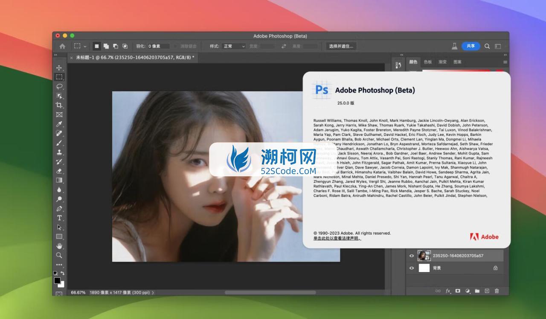This screenshot has width=546, height=319.
Task: Open the color panel options menu
Action: click(505, 62)
